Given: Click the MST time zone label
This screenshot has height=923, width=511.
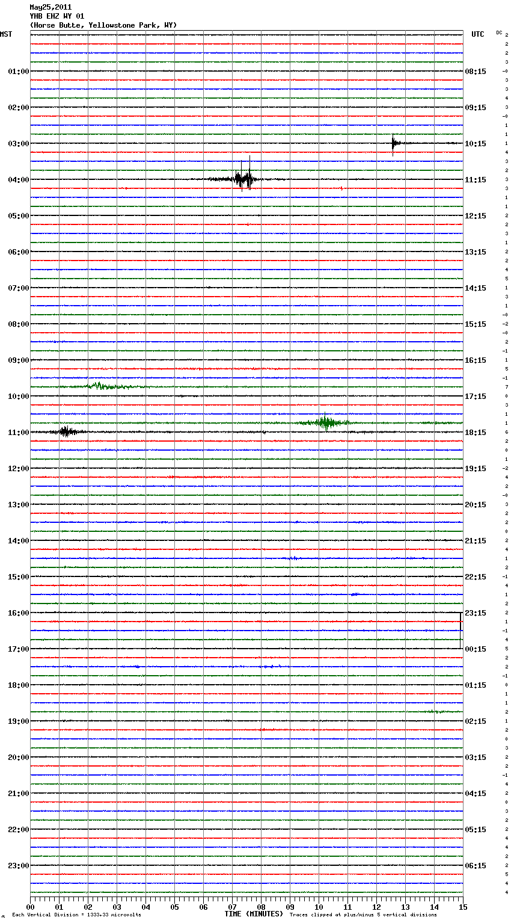Looking at the screenshot, I should coord(6,34).
